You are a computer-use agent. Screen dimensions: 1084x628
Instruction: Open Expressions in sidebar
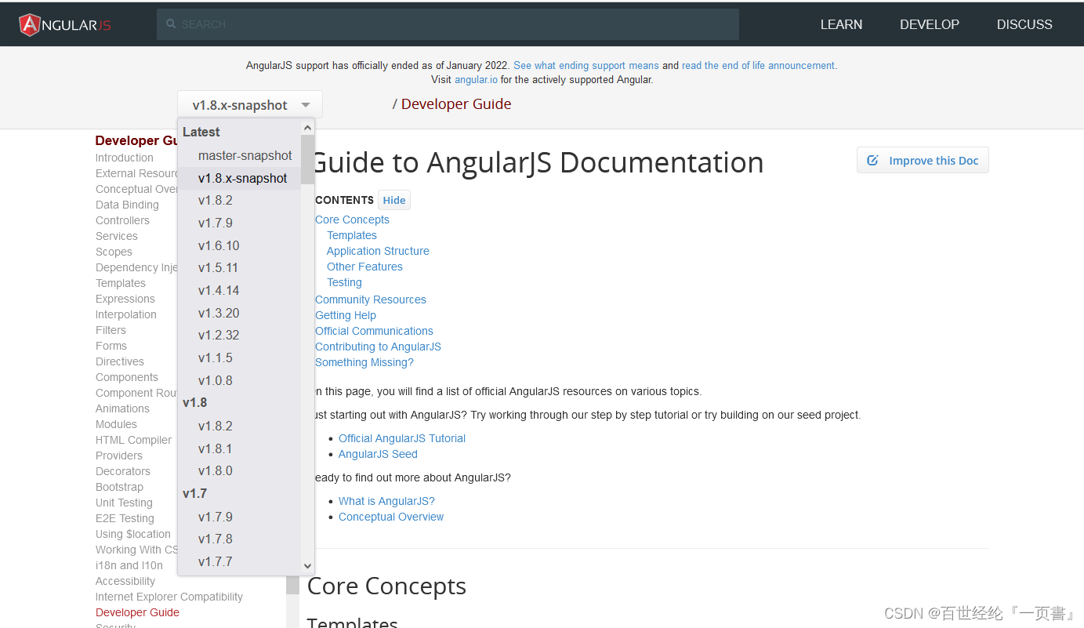pyautogui.click(x=125, y=299)
